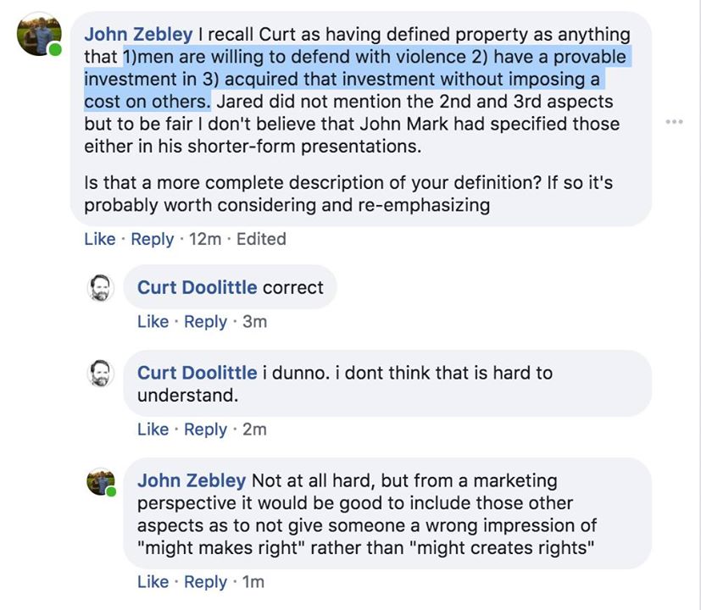Reply to the 'i dunno' comment

[x=206, y=430]
